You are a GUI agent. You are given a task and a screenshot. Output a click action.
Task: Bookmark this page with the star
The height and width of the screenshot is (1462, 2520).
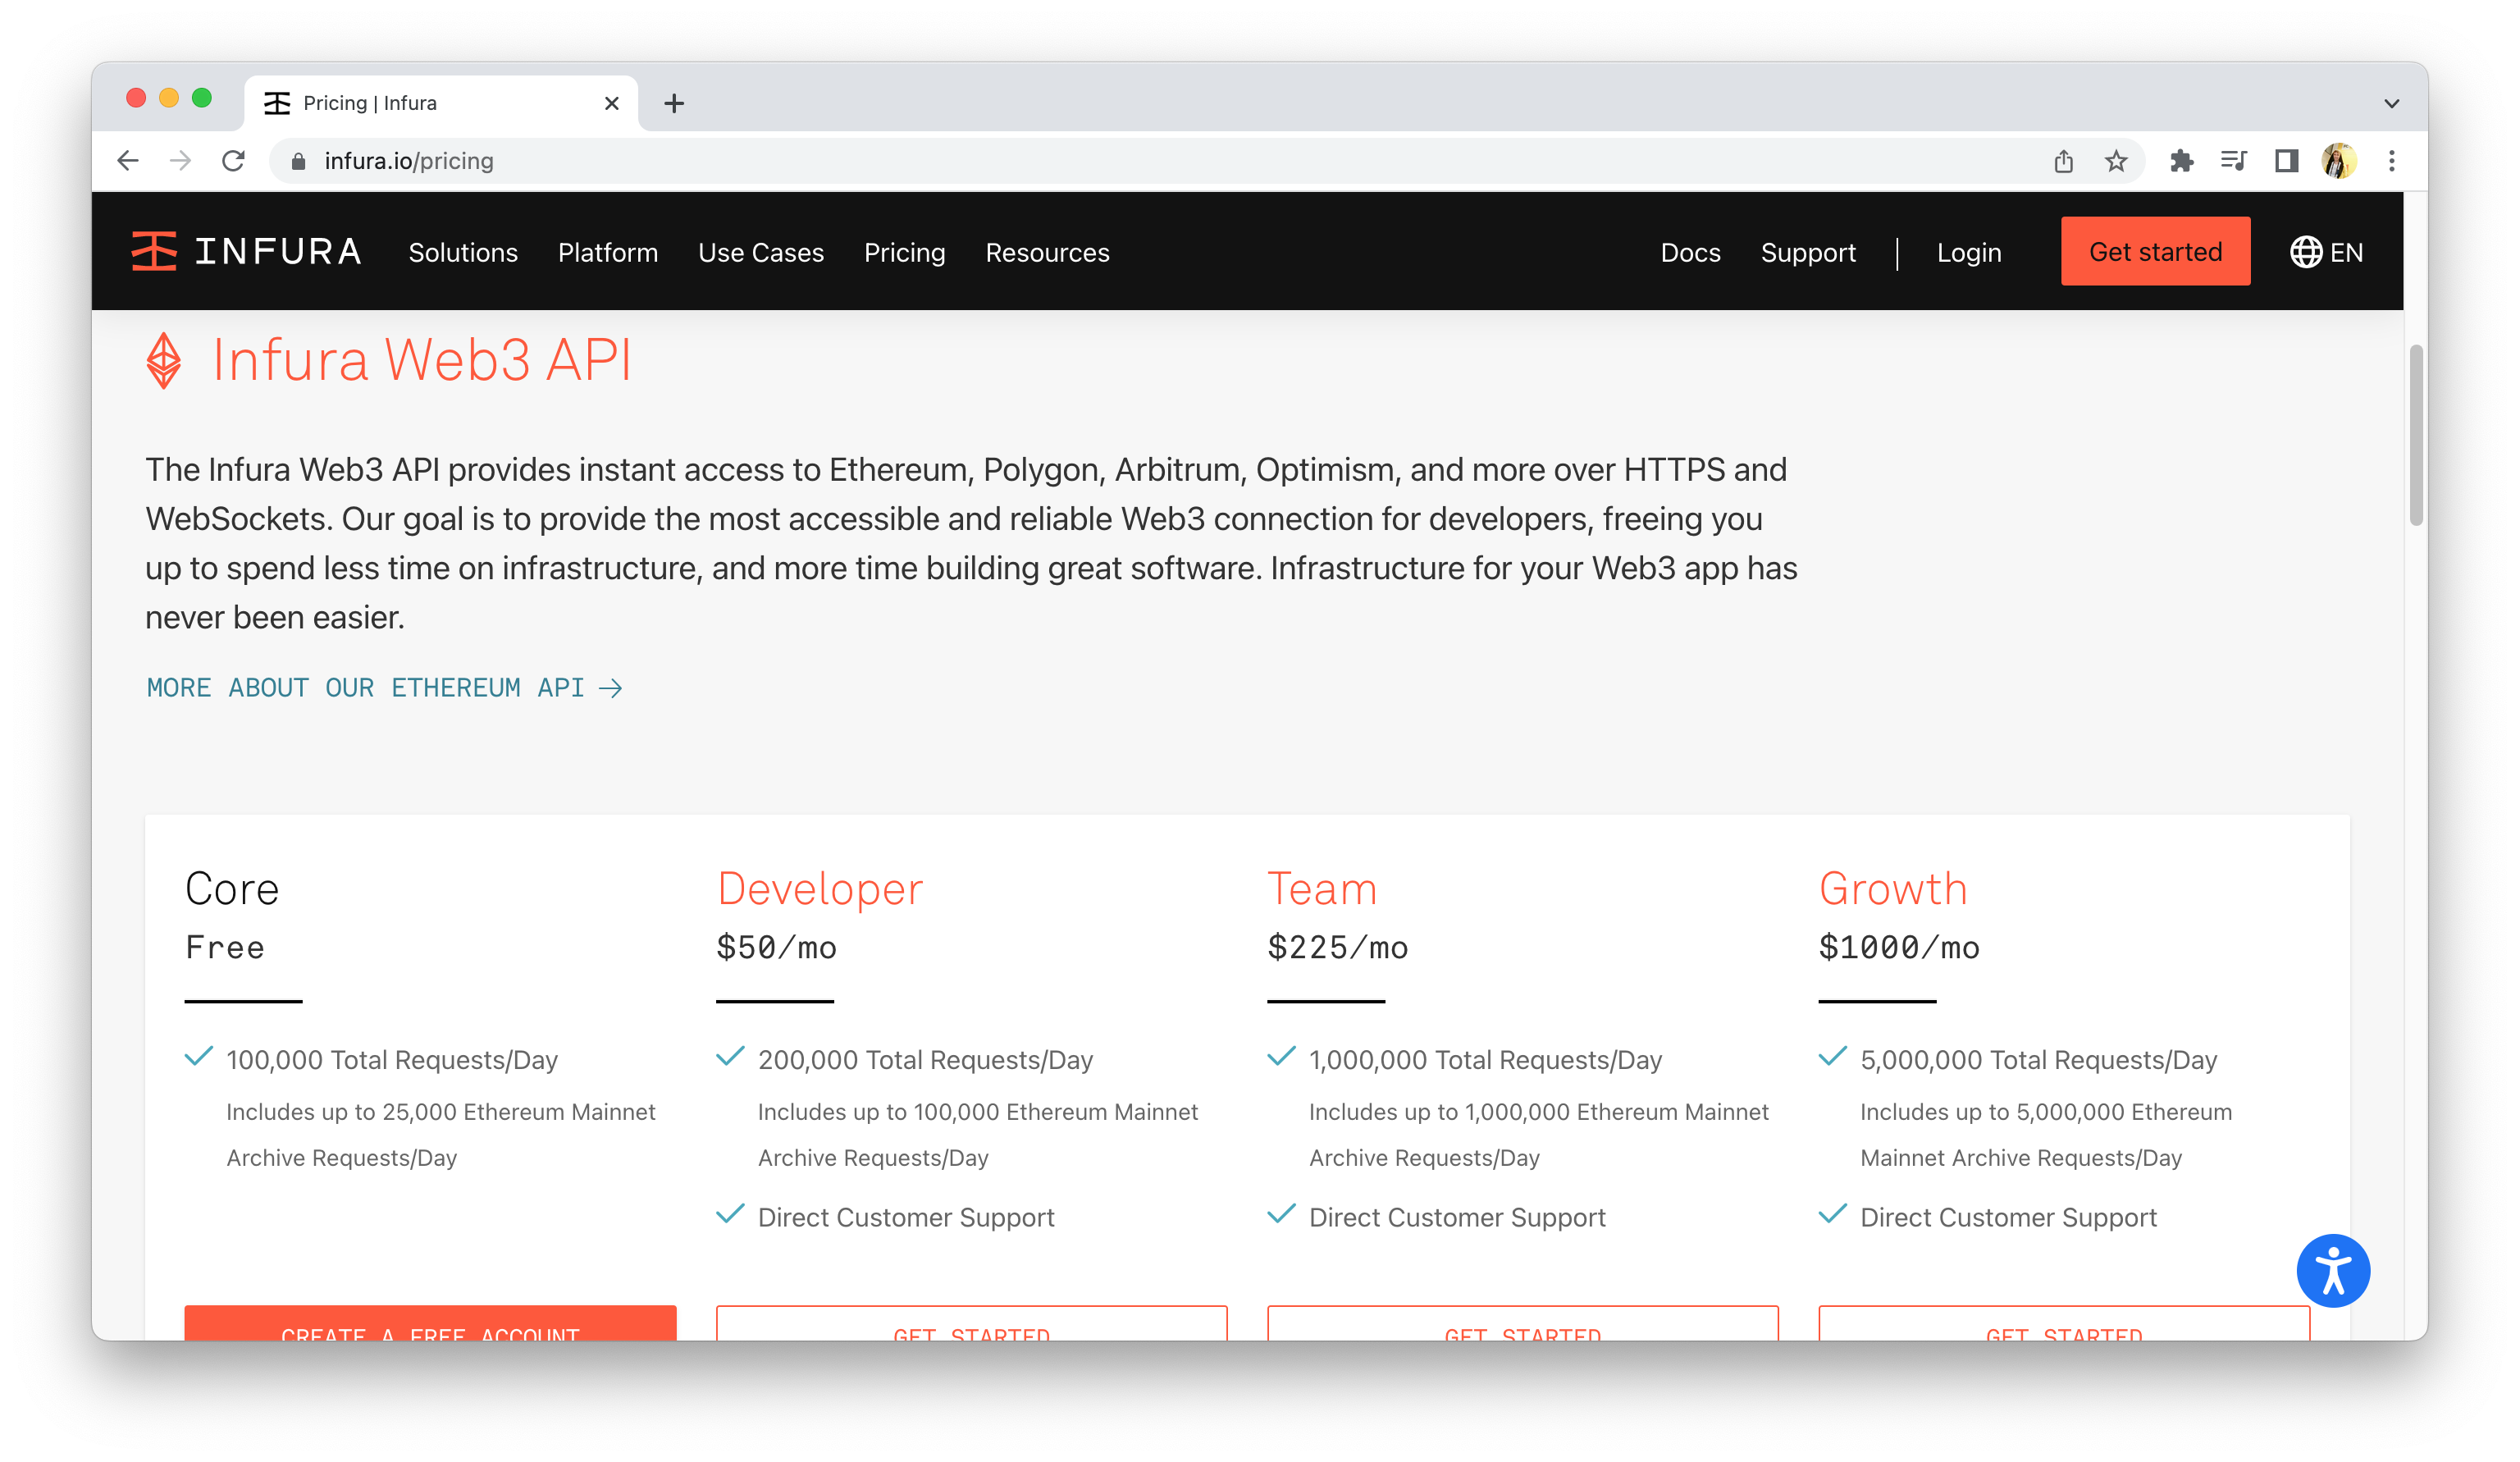tap(2116, 161)
